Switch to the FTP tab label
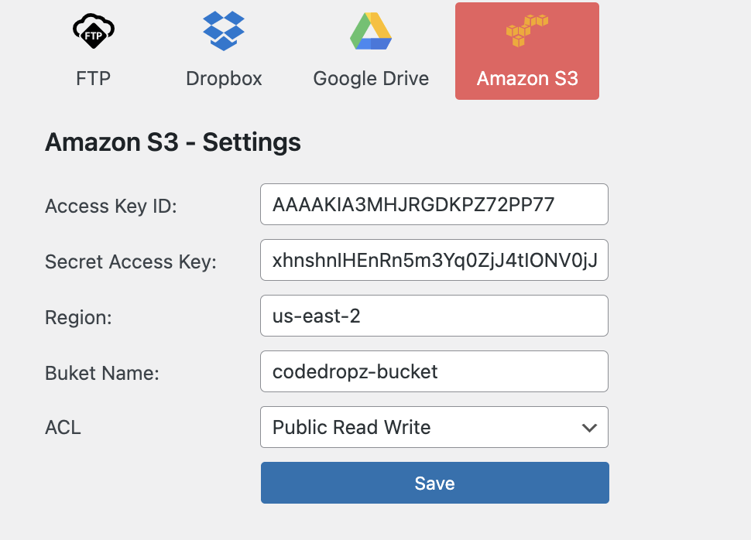Viewport: 751px width, 540px height. pos(94,78)
